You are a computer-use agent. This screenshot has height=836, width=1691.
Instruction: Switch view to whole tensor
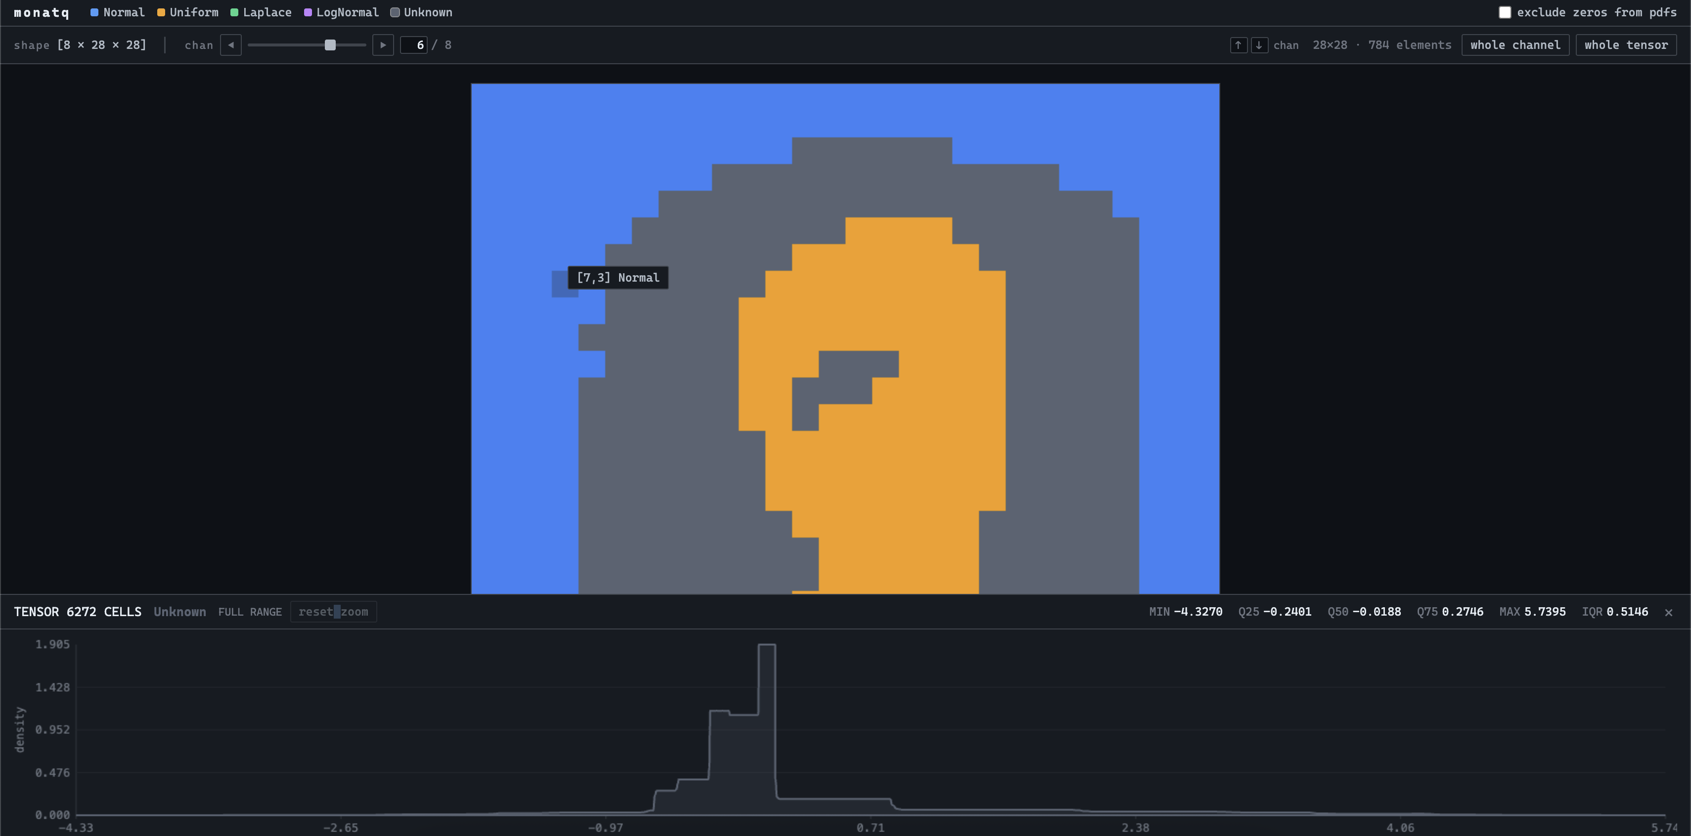(x=1626, y=44)
